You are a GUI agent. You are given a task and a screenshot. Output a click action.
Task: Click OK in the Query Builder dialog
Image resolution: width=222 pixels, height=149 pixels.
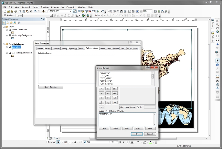[137, 134]
